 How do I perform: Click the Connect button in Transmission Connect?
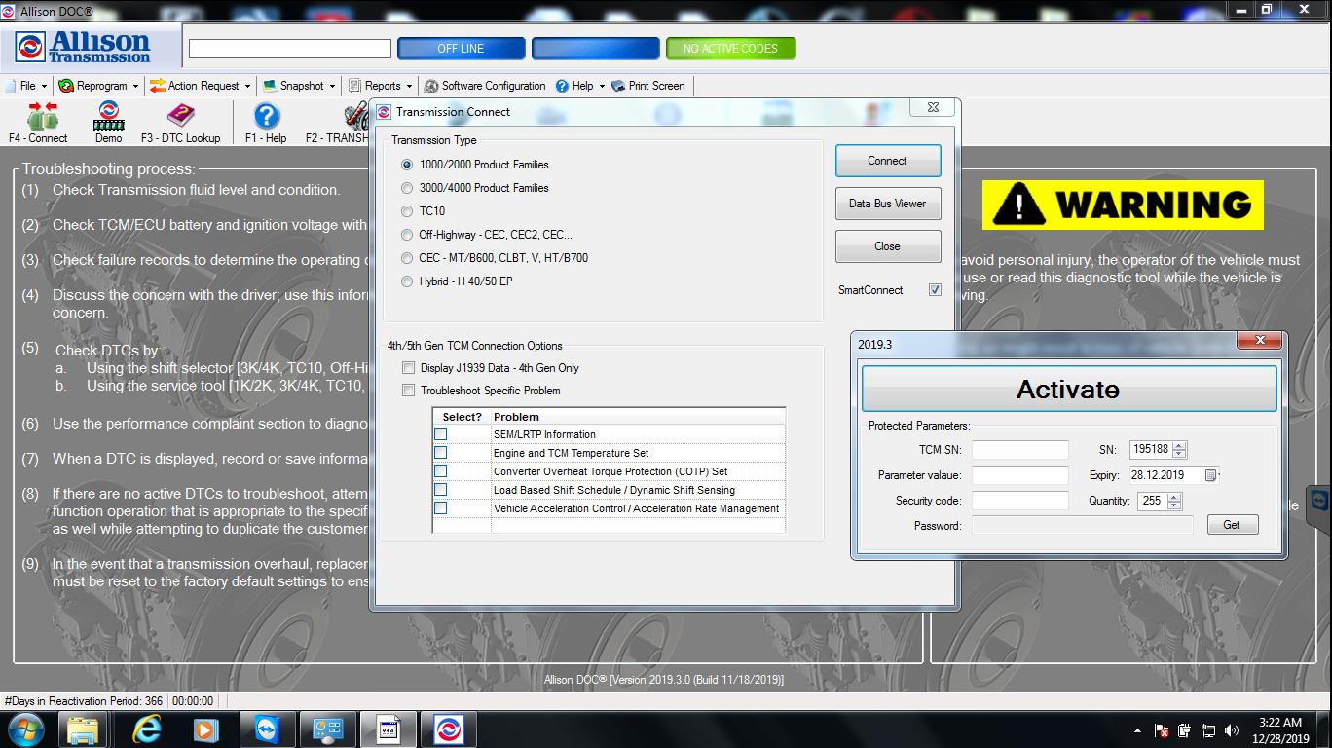coord(887,161)
